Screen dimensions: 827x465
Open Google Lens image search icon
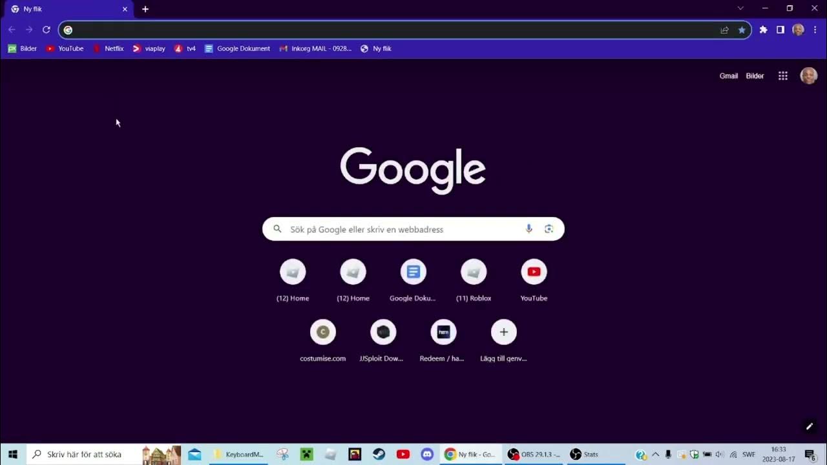click(549, 229)
